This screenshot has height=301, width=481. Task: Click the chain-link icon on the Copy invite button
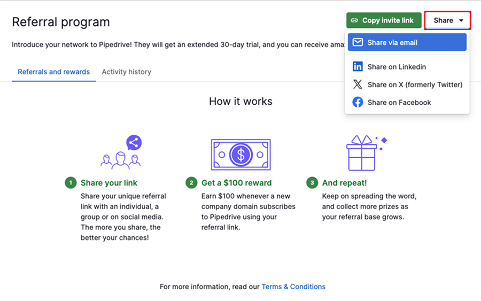[x=354, y=20]
